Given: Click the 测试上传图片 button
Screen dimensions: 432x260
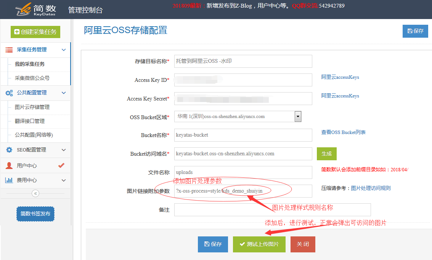Looking at the screenshot, I should (x=259, y=244).
